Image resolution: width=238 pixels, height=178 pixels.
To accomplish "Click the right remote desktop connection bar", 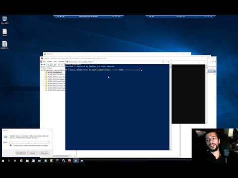I will click(x=180, y=16).
